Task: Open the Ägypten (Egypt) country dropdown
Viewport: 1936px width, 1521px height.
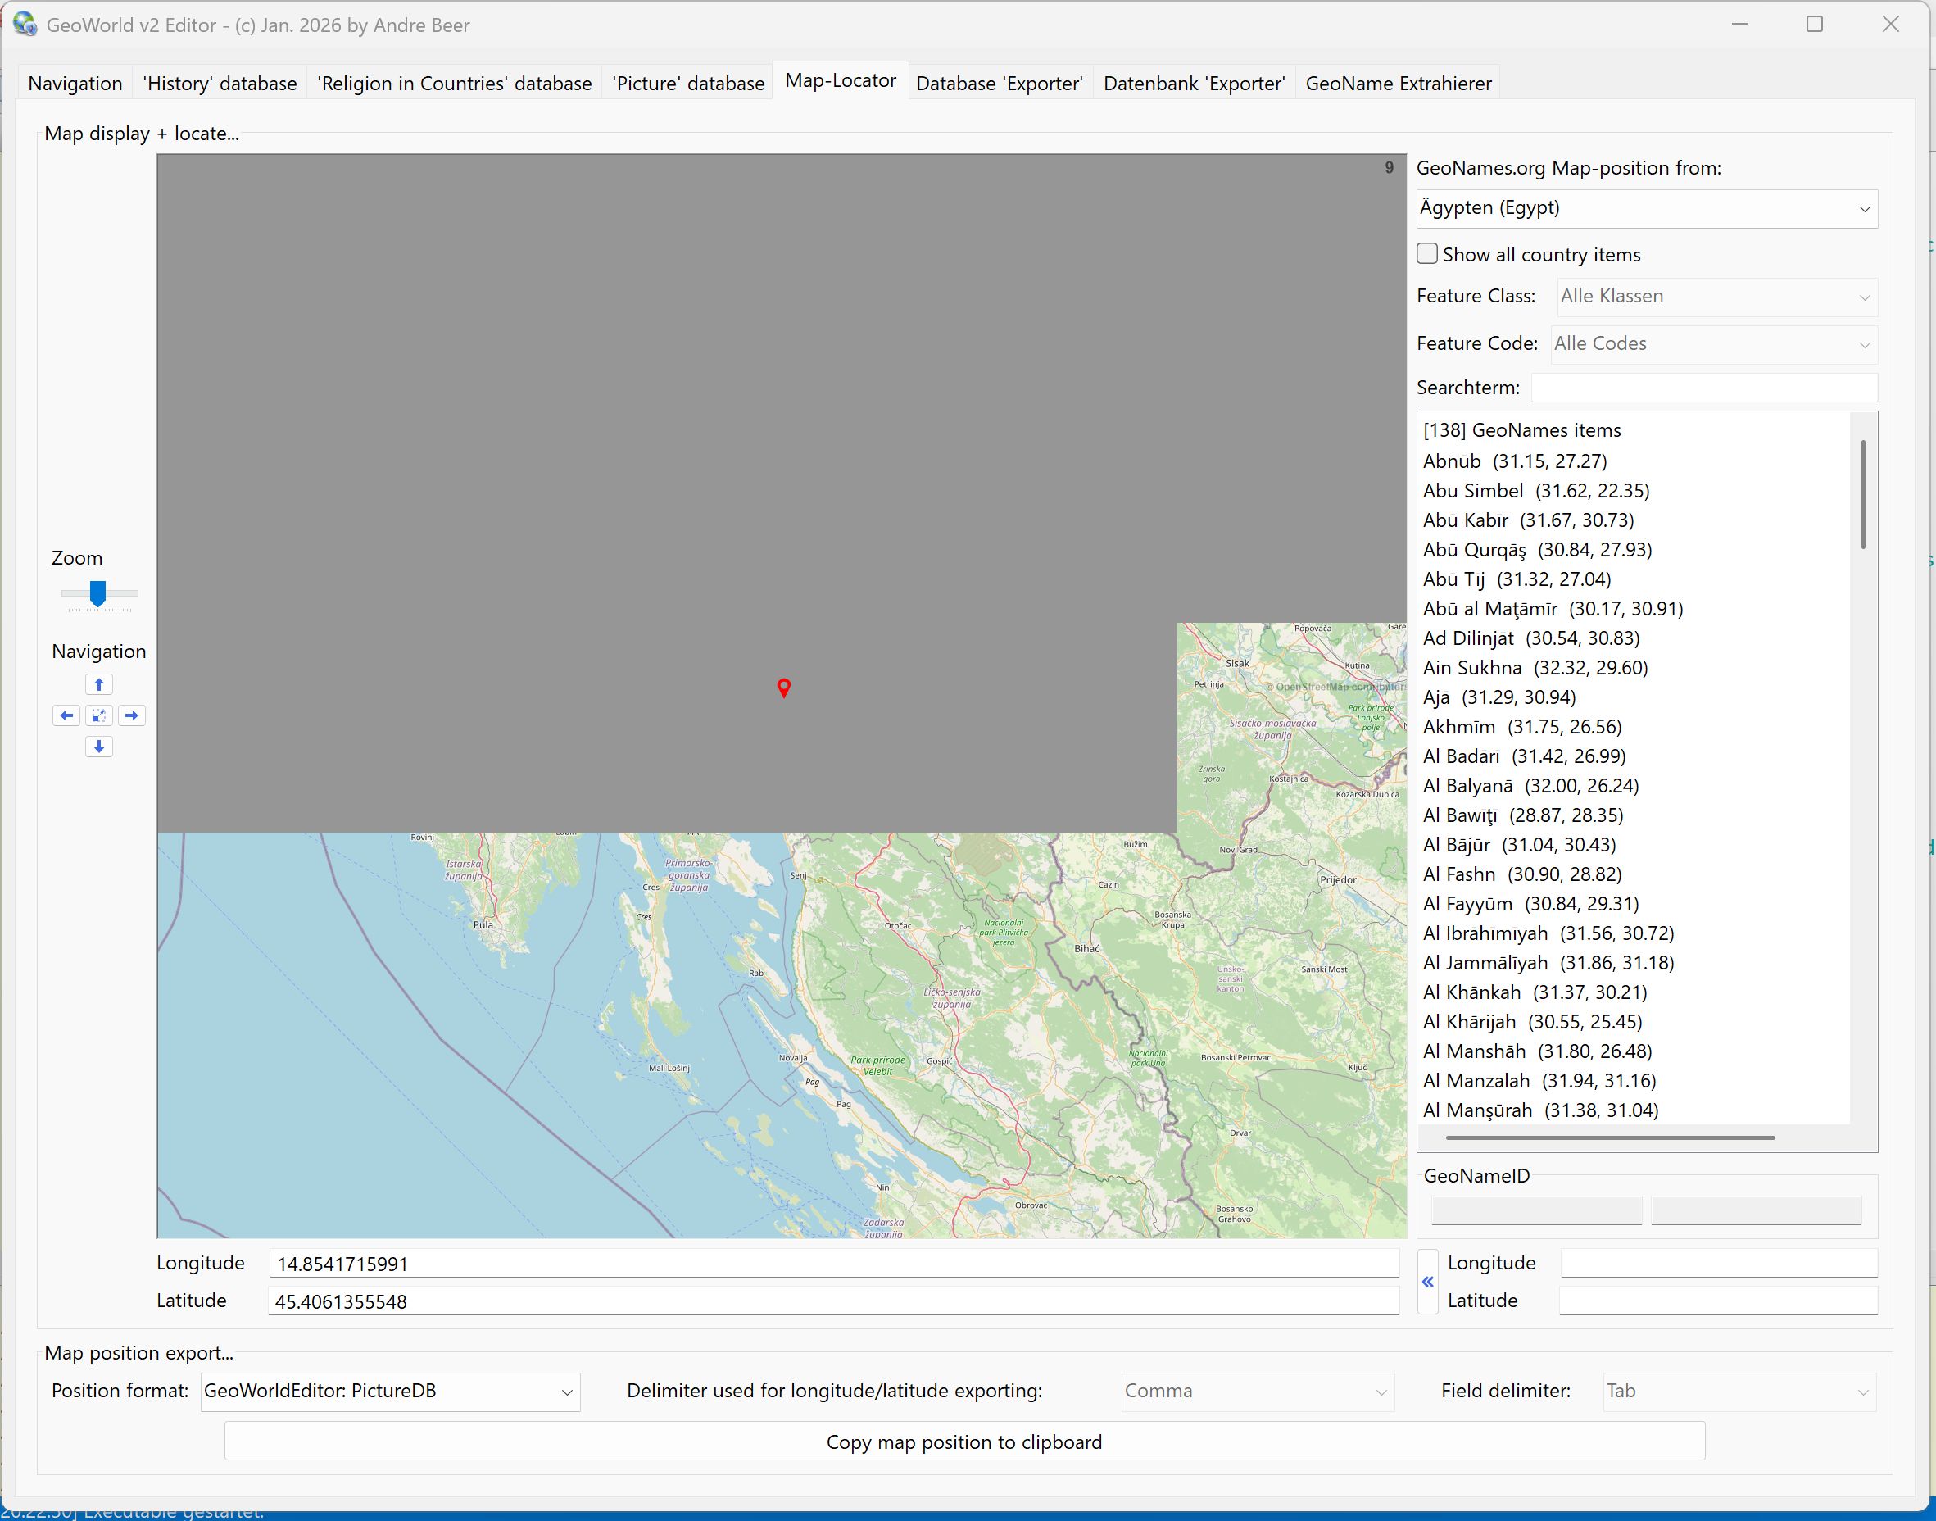Action: tap(1646, 209)
